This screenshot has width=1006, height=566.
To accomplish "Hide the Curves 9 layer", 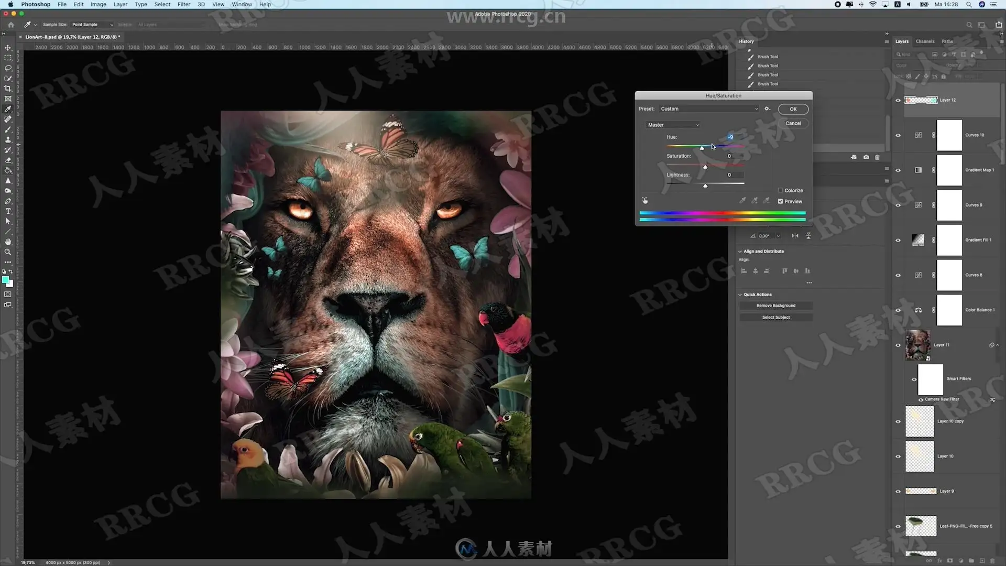I will tap(898, 205).
